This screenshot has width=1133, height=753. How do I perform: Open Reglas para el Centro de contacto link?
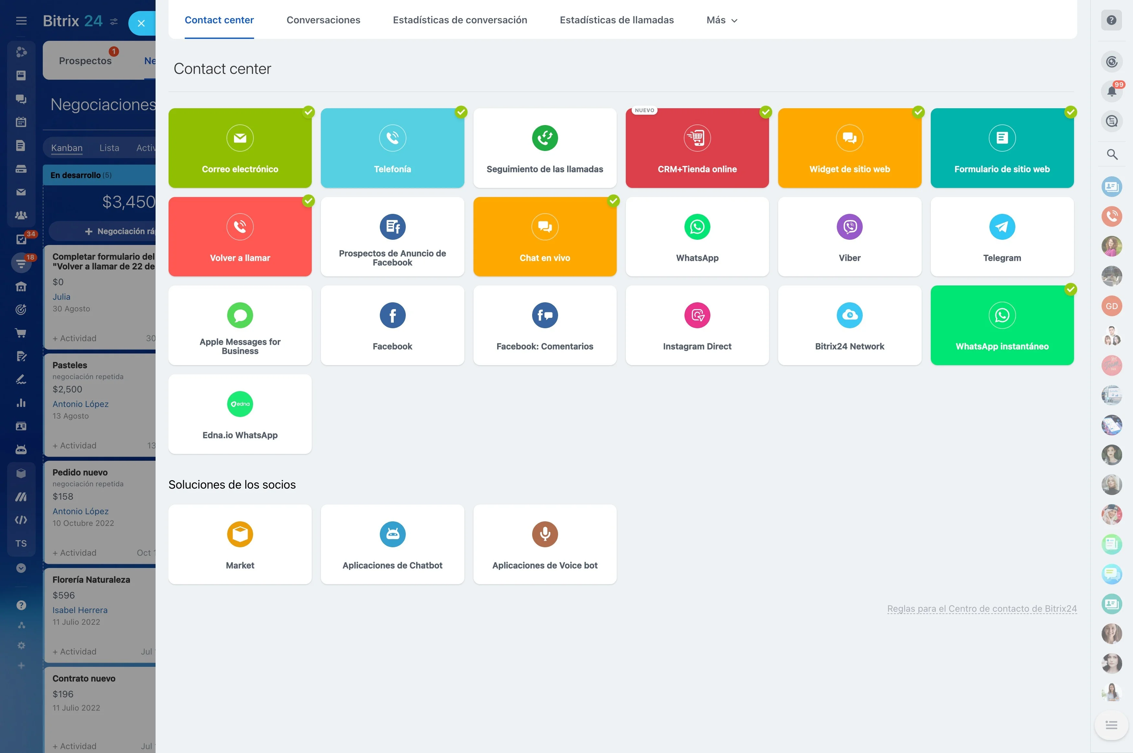982,608
